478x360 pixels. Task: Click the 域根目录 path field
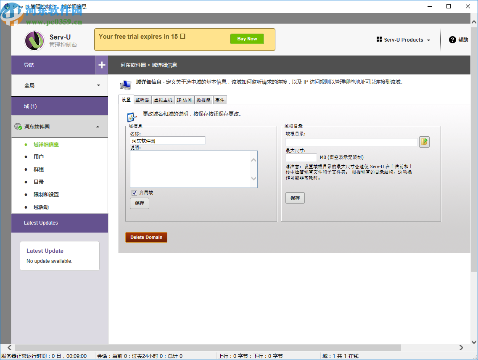[351, 142]
